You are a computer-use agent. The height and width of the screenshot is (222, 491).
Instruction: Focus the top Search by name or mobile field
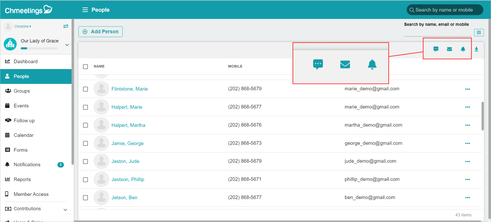tap(445, 10)
